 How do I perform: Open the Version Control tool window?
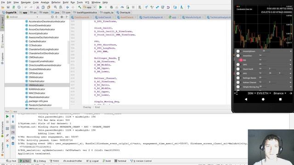click(x=141, y=161)
